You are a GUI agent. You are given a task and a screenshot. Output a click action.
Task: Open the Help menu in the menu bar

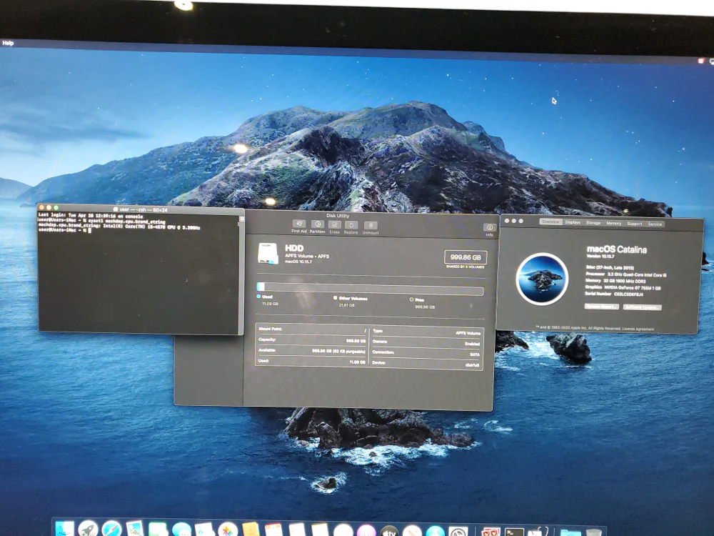8,43
